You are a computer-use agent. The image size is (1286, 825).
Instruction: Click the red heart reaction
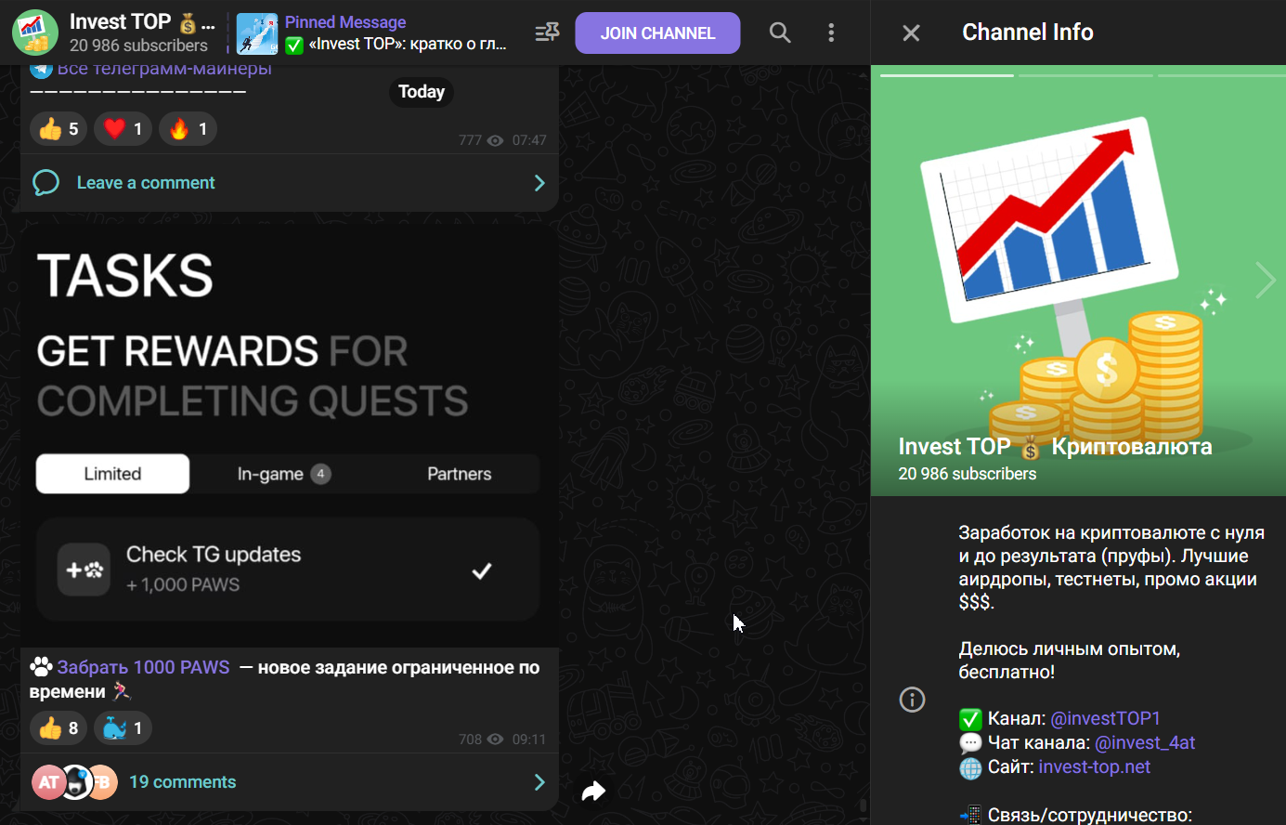coord(123,129)
